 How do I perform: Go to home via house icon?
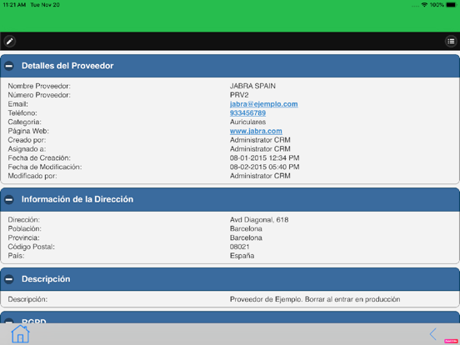[x=20, y=333]
